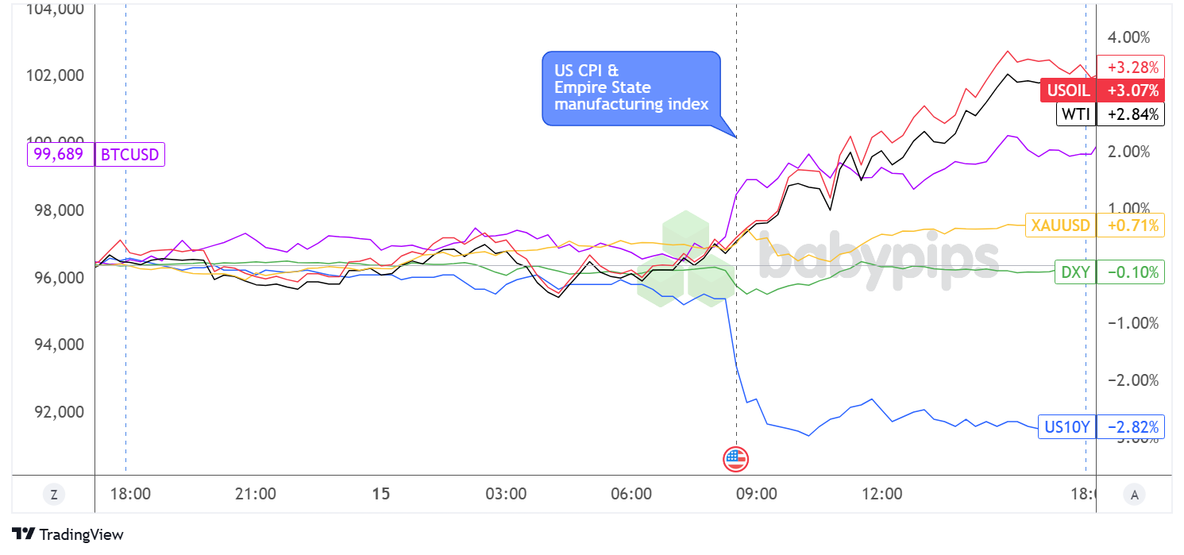The width and height of the screenshot is (1184, 555).
Task: Click the US CPI & Empire State callout
Action: tap(631, 88)
